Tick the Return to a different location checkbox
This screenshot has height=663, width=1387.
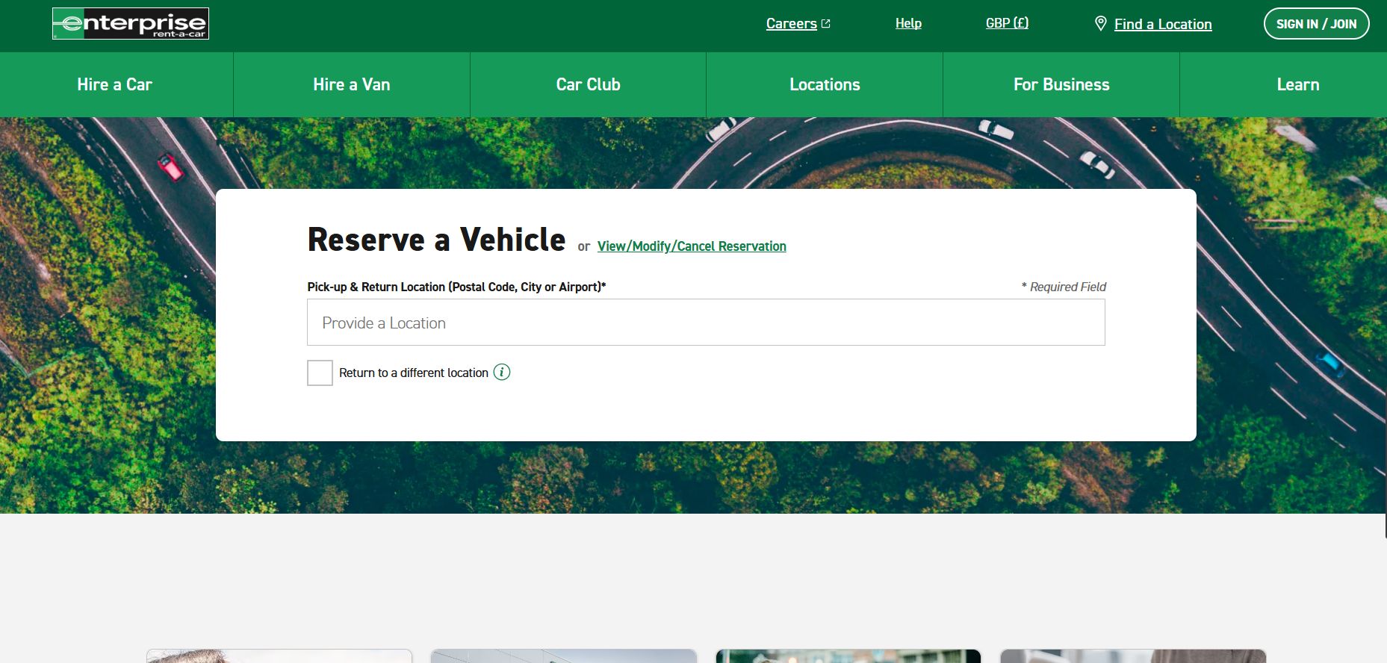point(320,373)
